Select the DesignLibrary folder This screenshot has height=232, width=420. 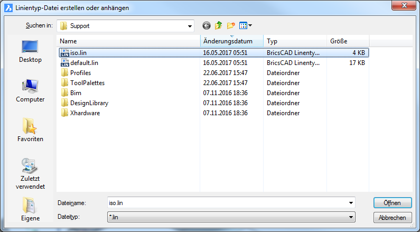[x=89, y=103]
